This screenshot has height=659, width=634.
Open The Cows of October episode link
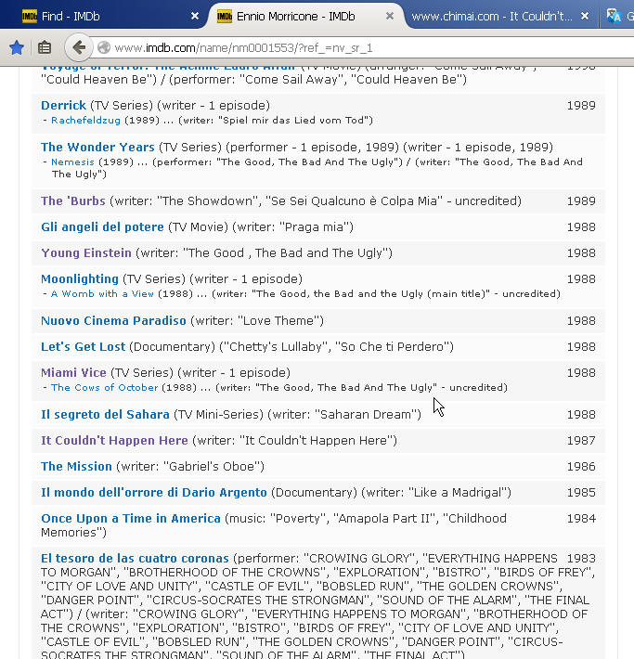[x=105, y=387]
